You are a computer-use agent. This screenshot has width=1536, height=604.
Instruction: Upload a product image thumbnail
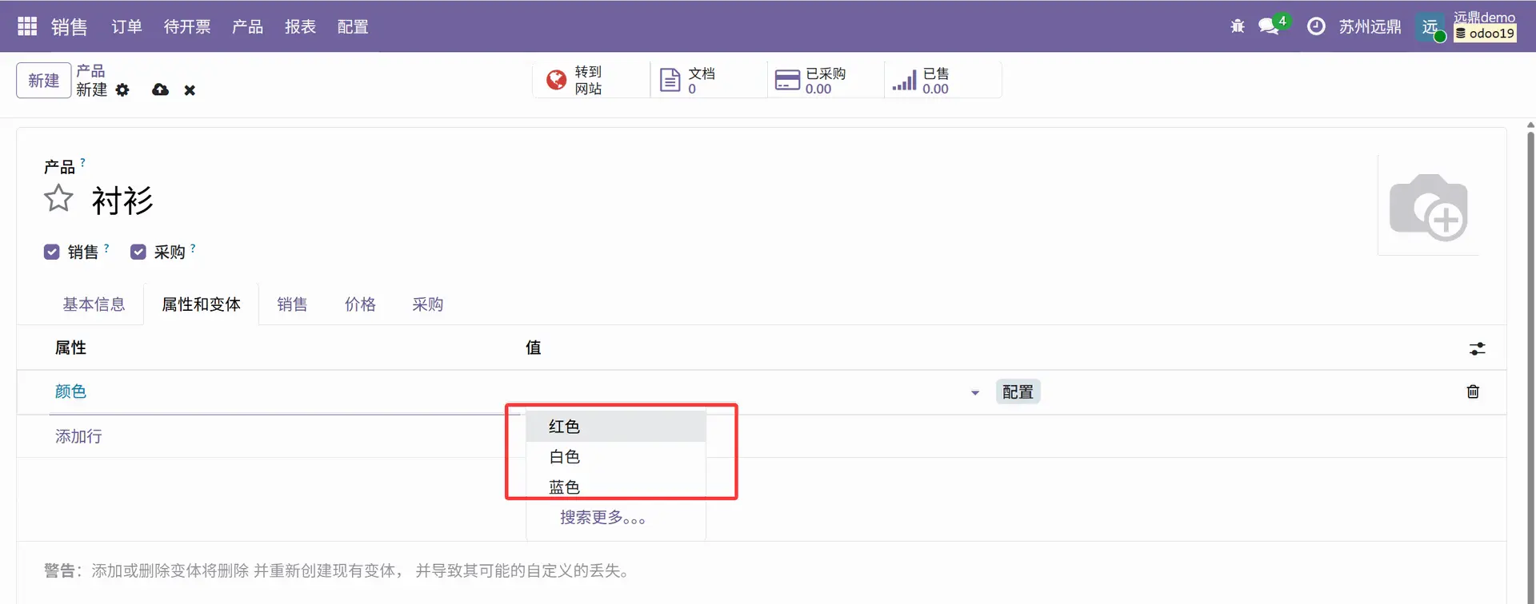tap(1428, 206)
